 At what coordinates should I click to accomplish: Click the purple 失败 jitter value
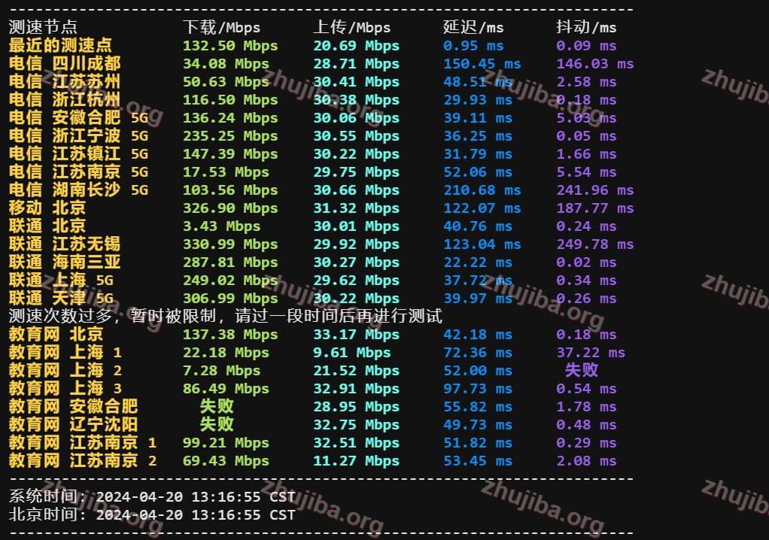pos(582,370)
